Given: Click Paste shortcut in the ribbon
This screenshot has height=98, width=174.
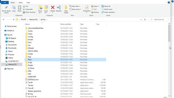Looking at the screenshot, I should pyautogui.click(x=29, y=12).
